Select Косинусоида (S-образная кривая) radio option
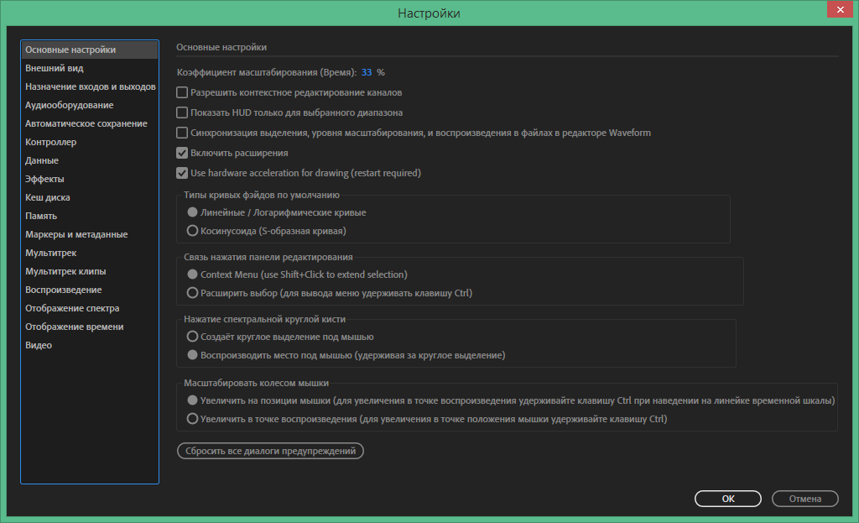Screen dimensions: 859x523 tap(193, 231)
